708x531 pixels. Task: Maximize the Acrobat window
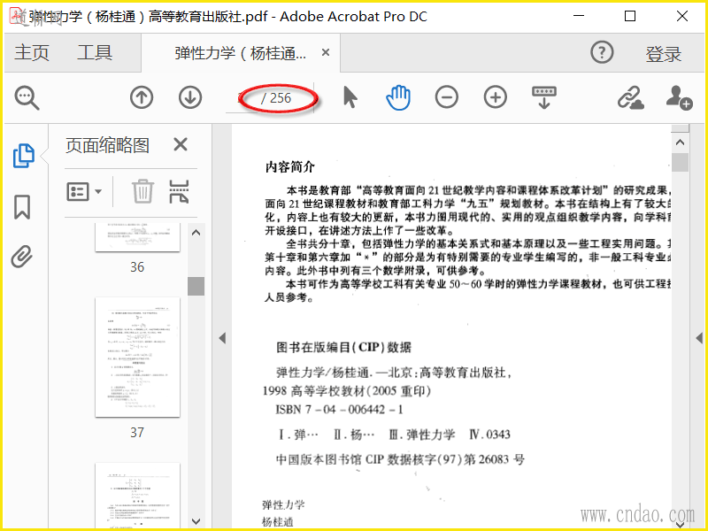click(x=630, y=16)
